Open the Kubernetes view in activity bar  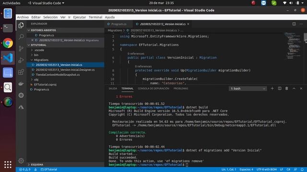tap(21, 95)
